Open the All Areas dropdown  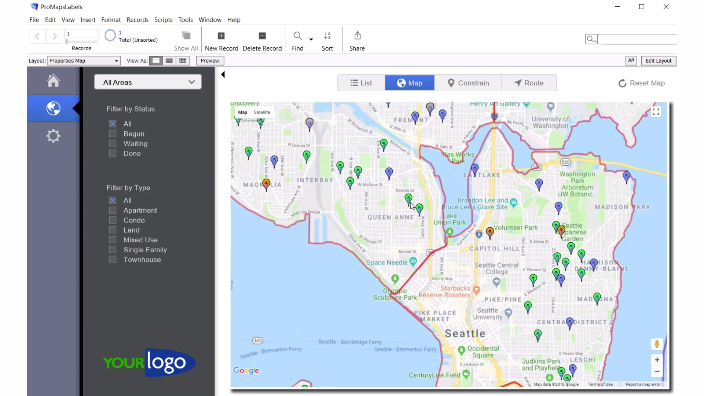147,82
